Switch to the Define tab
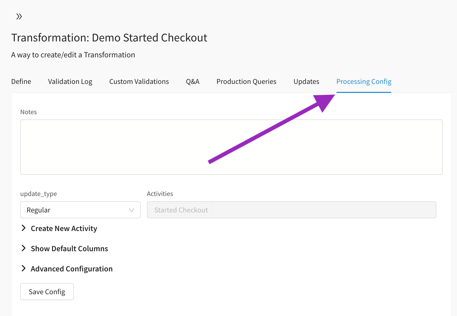Viewport: 457px width, 316px height. (21, 82)
